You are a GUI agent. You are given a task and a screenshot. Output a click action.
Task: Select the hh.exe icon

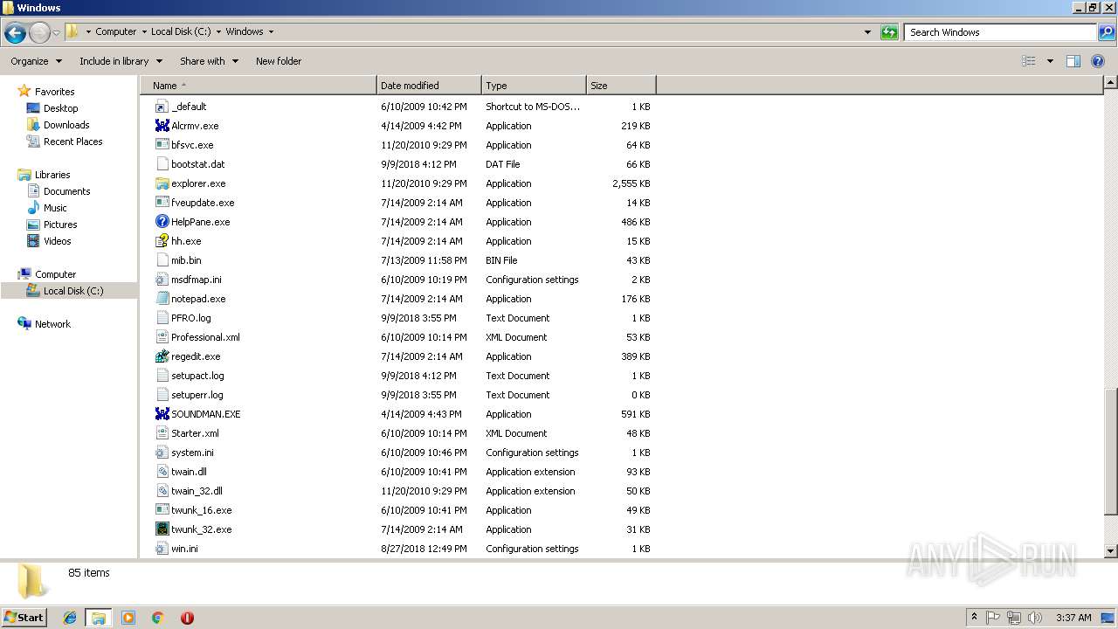tap(162, 241)
